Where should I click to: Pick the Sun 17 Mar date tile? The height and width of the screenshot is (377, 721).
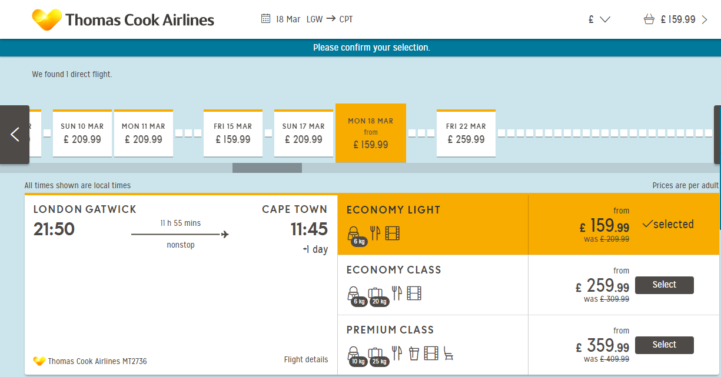pyautogui.click(x=304, y=134)
